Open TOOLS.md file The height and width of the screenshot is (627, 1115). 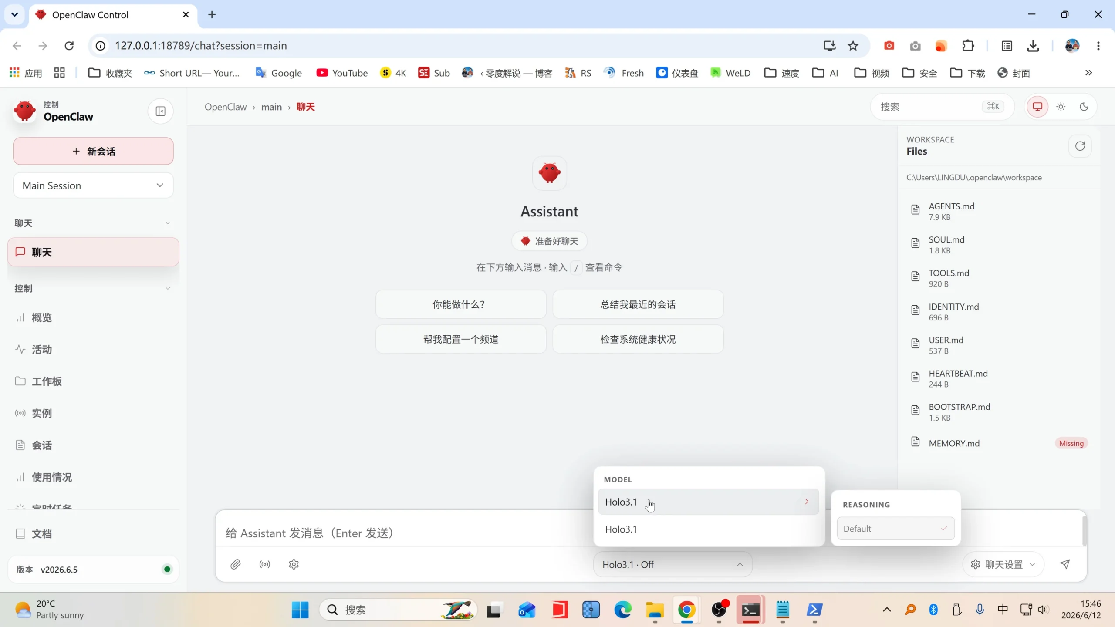pyautogui.click(x=999, y=278)
